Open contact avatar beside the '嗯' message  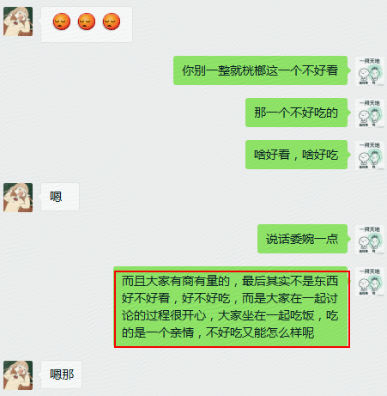coord(18,198)
